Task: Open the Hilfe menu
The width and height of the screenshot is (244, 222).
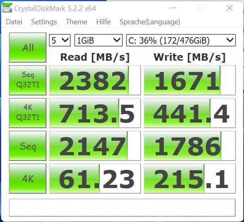Action: click(x=103, y=22)
